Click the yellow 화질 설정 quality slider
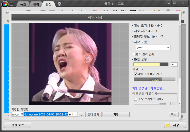Screen dimensions: 190x132 pos(151,64)
